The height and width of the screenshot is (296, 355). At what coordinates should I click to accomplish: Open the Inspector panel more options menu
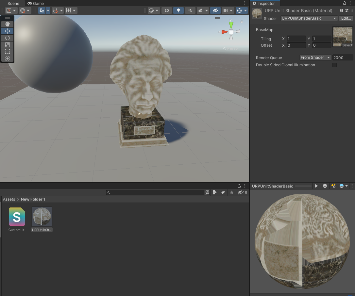[350, 3]
